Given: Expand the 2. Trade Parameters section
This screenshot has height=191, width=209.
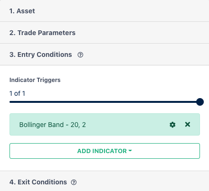Looking at the screenshot, I should [x=104, y=33].
